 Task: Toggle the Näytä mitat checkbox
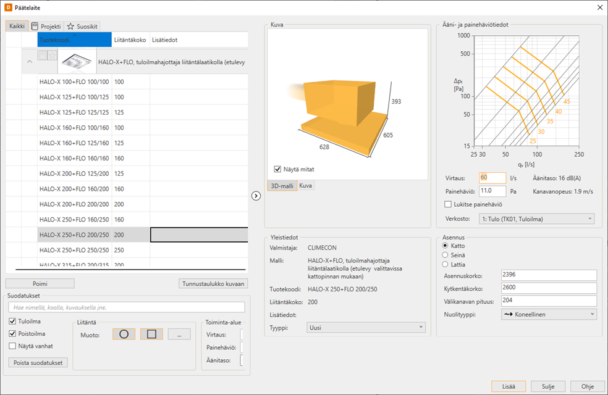pyautogui.click(x=277, y=169)
